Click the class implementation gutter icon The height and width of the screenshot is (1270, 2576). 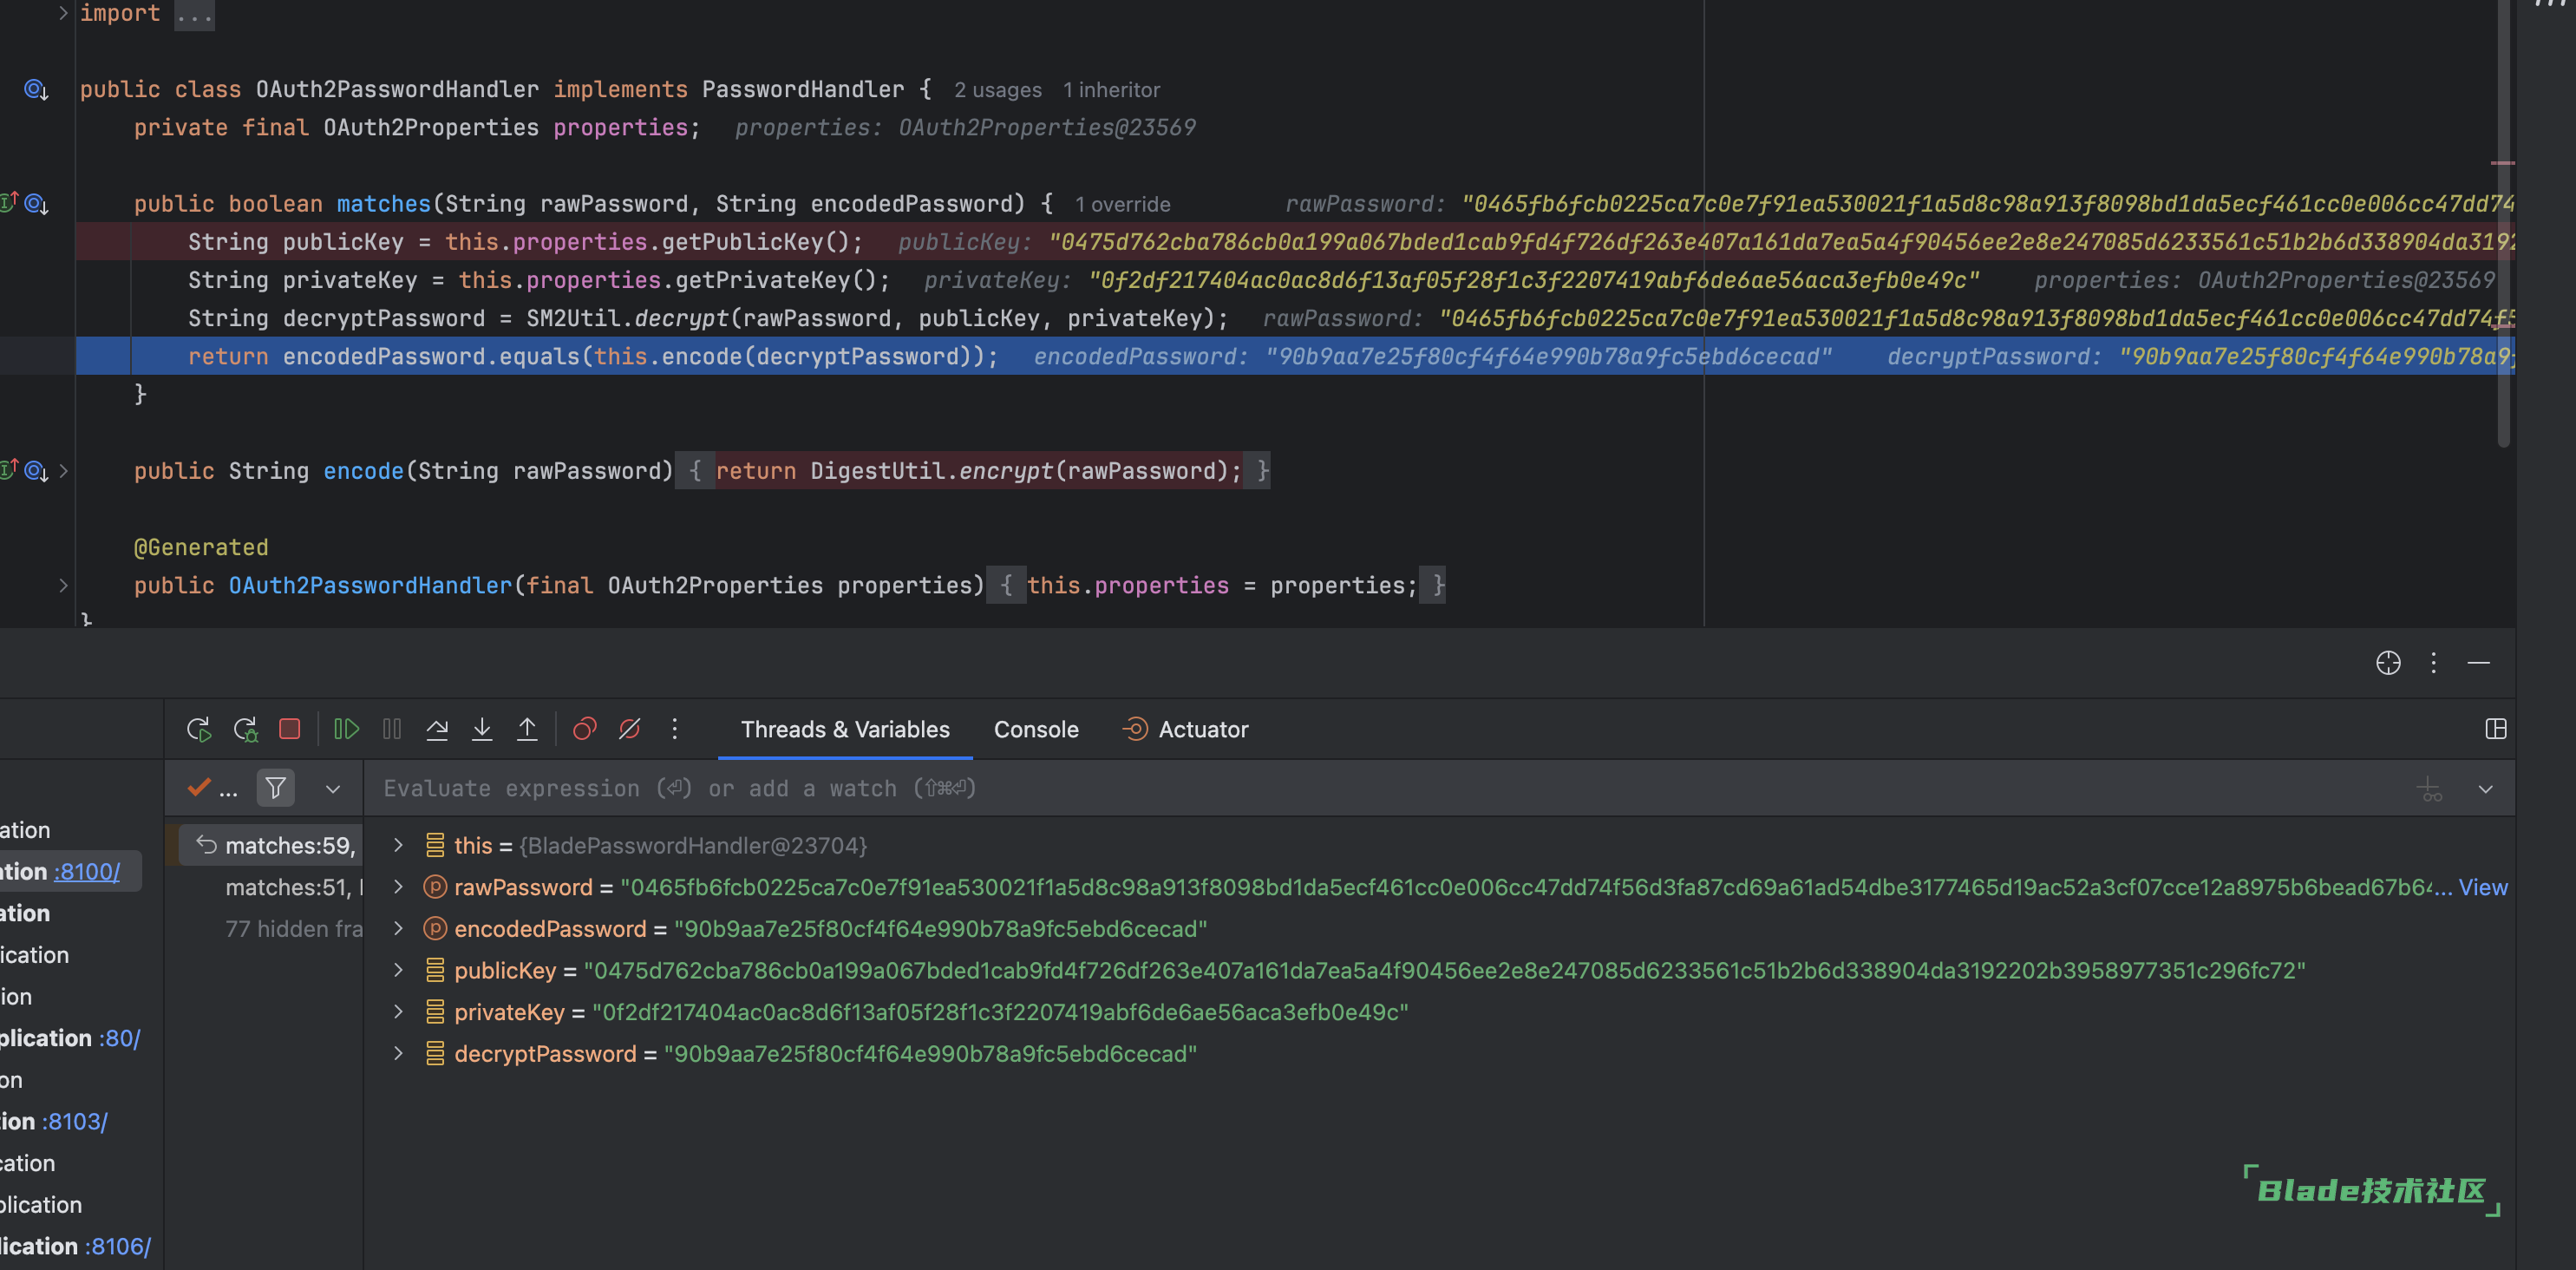point(36,90)
